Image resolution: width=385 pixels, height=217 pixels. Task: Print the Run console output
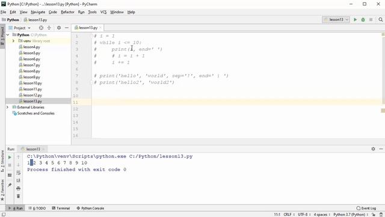click(x=19, y=189)
